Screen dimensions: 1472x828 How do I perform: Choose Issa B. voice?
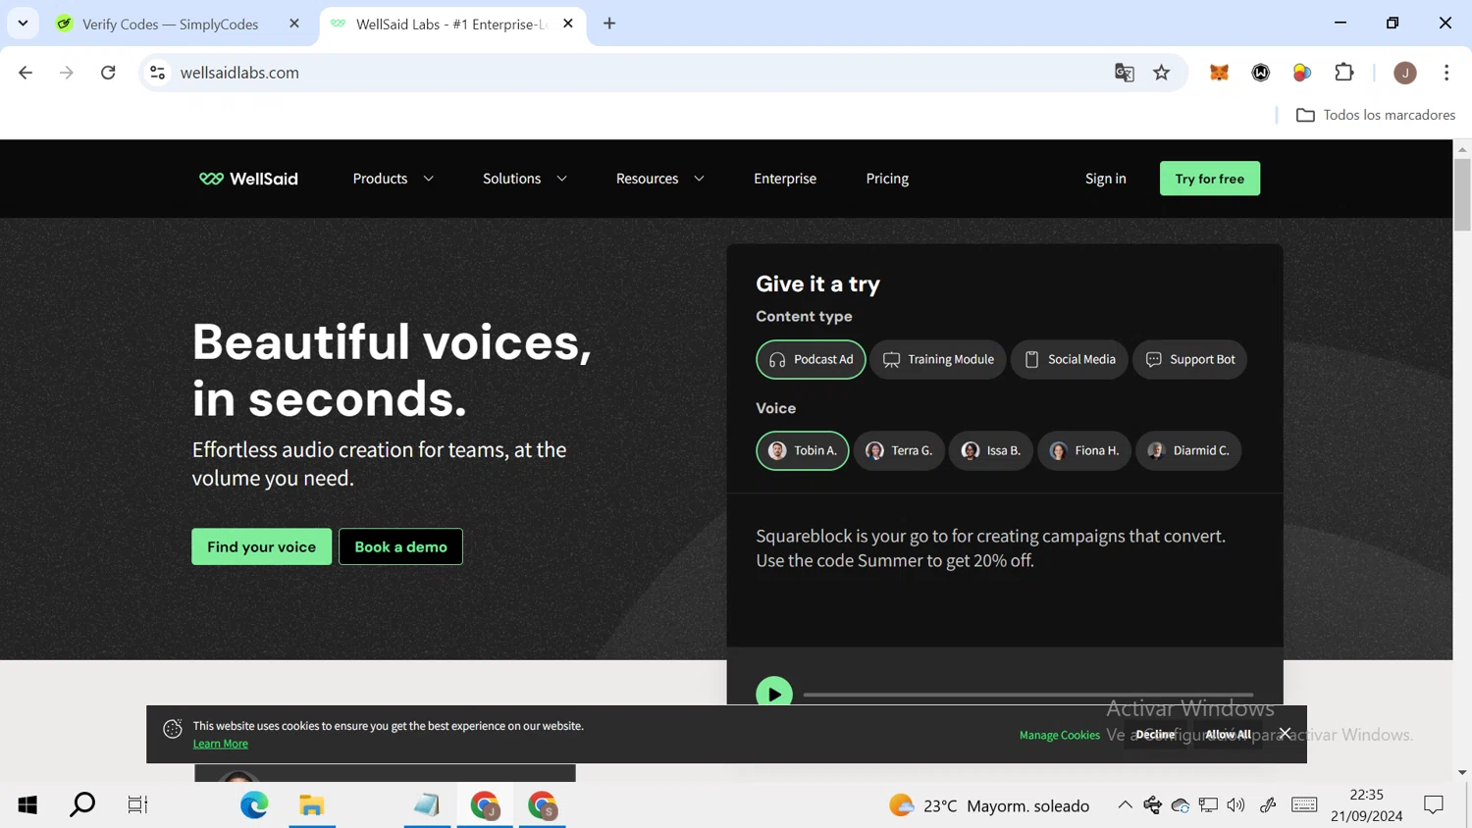click(x=990, y=450)
